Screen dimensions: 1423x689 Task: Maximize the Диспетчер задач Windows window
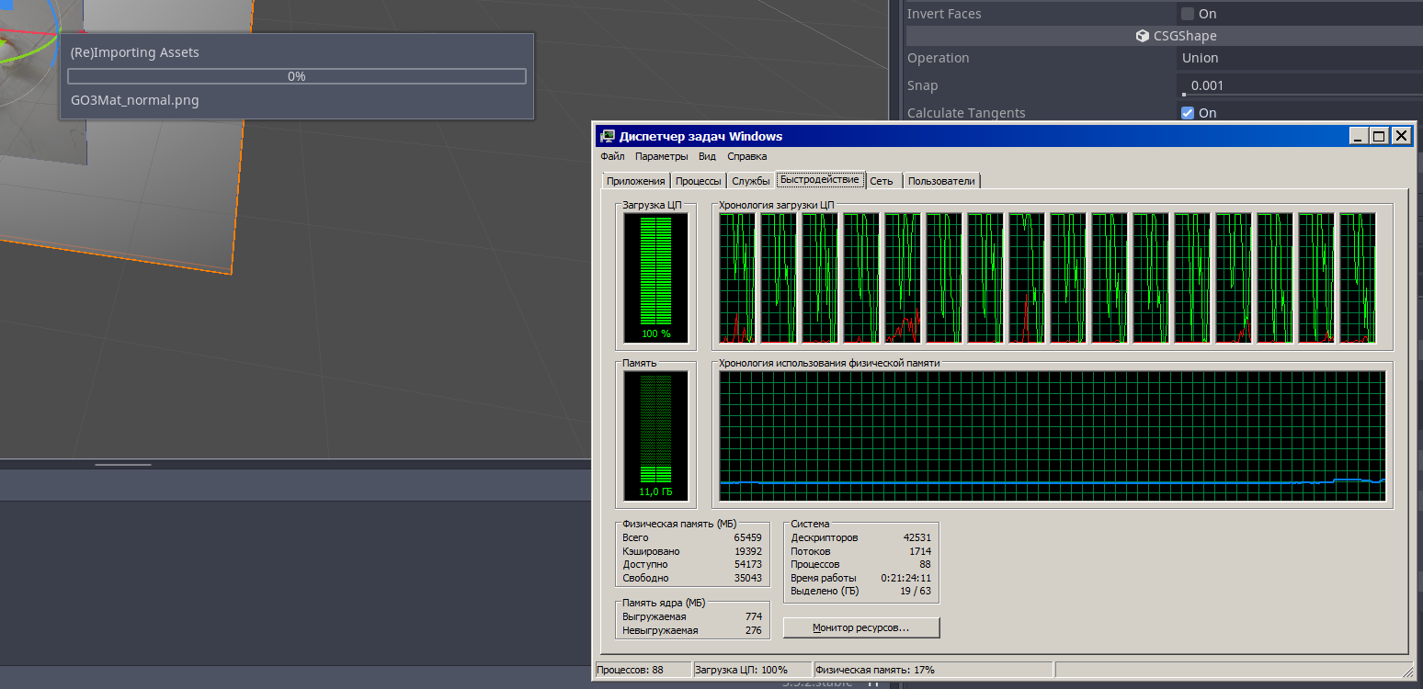[1379, 136]
